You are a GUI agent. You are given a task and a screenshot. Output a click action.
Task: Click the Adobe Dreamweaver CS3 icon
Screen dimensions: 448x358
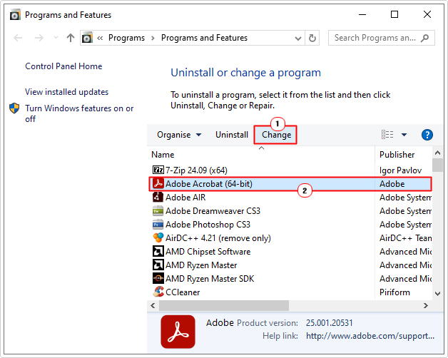(x=158, y=211)
